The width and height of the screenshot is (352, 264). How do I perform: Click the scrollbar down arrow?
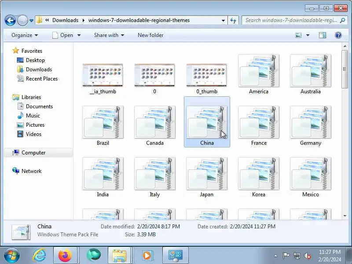(x=345, y=216)
